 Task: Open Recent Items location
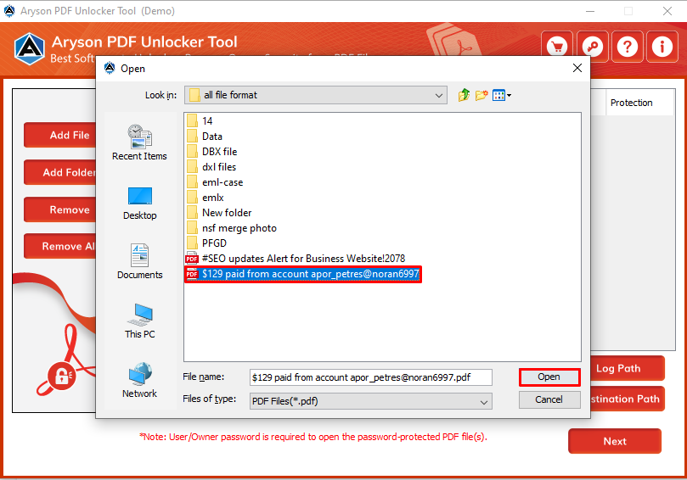coord(139,142)
